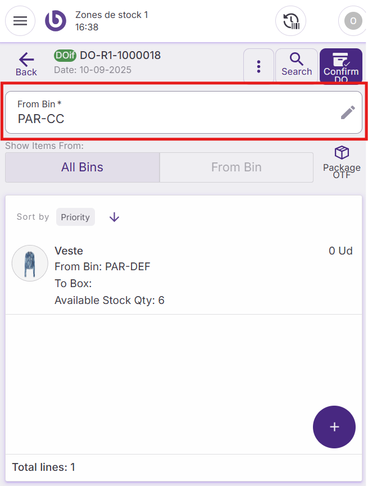Toggle sort direction arrow
This screenshot has width=368, height=486.
pos(115,217)
